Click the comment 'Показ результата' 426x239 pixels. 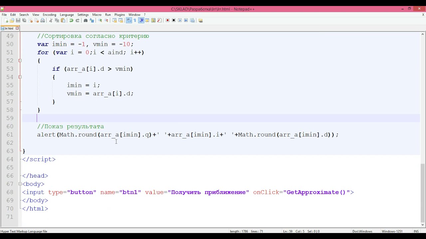pos(74,126)
